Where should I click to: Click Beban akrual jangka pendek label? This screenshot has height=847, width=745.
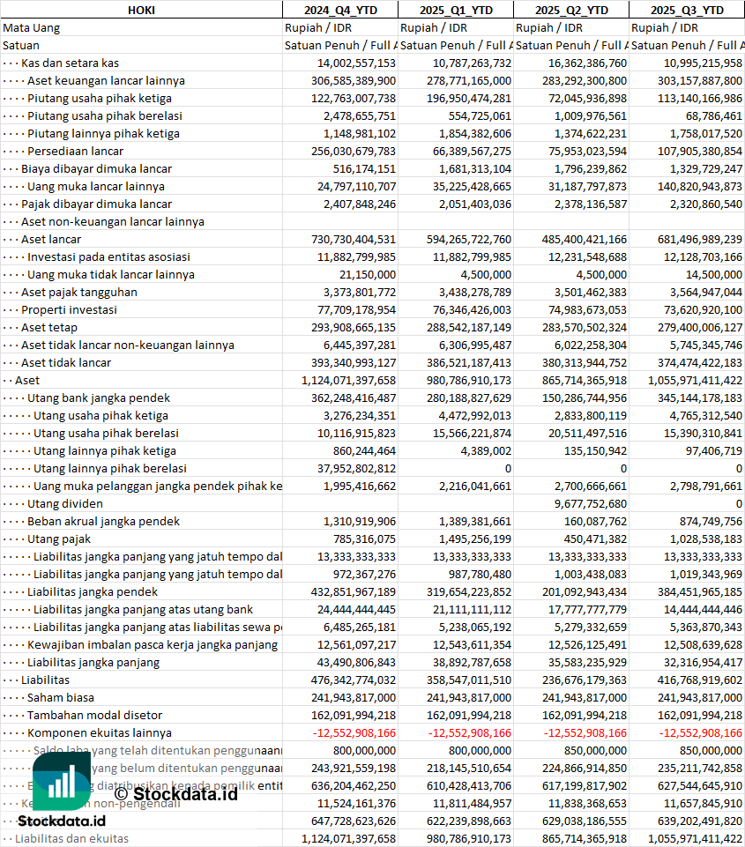click(x=103, y=521)
